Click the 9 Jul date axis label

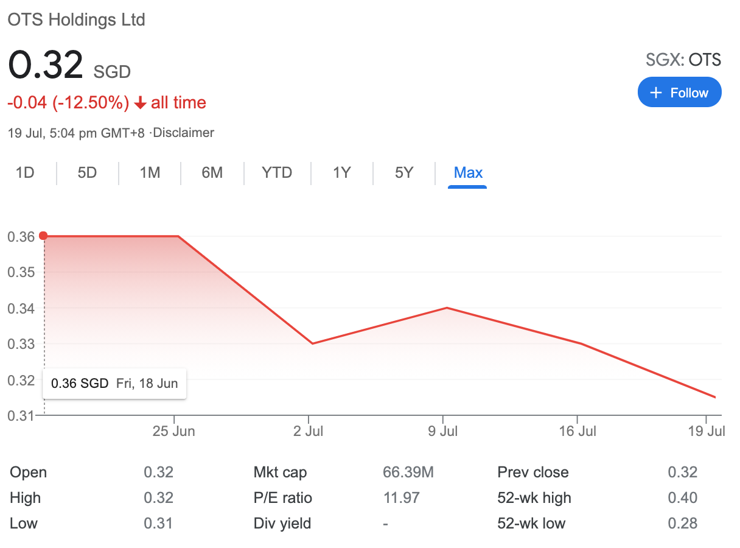tap(443, 432)
